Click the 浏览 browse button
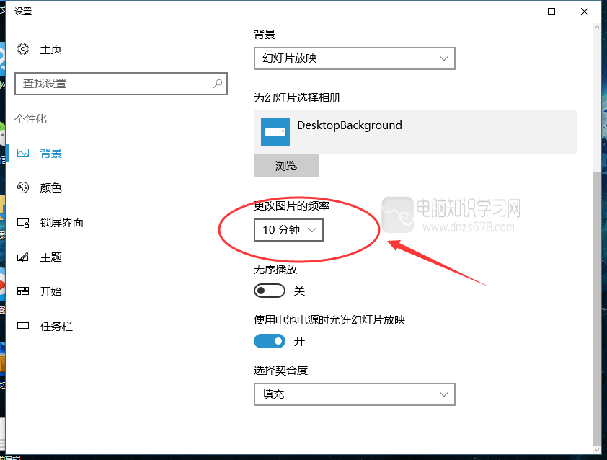The width and height of the screenshot is (607, 460). coord(286,165)
